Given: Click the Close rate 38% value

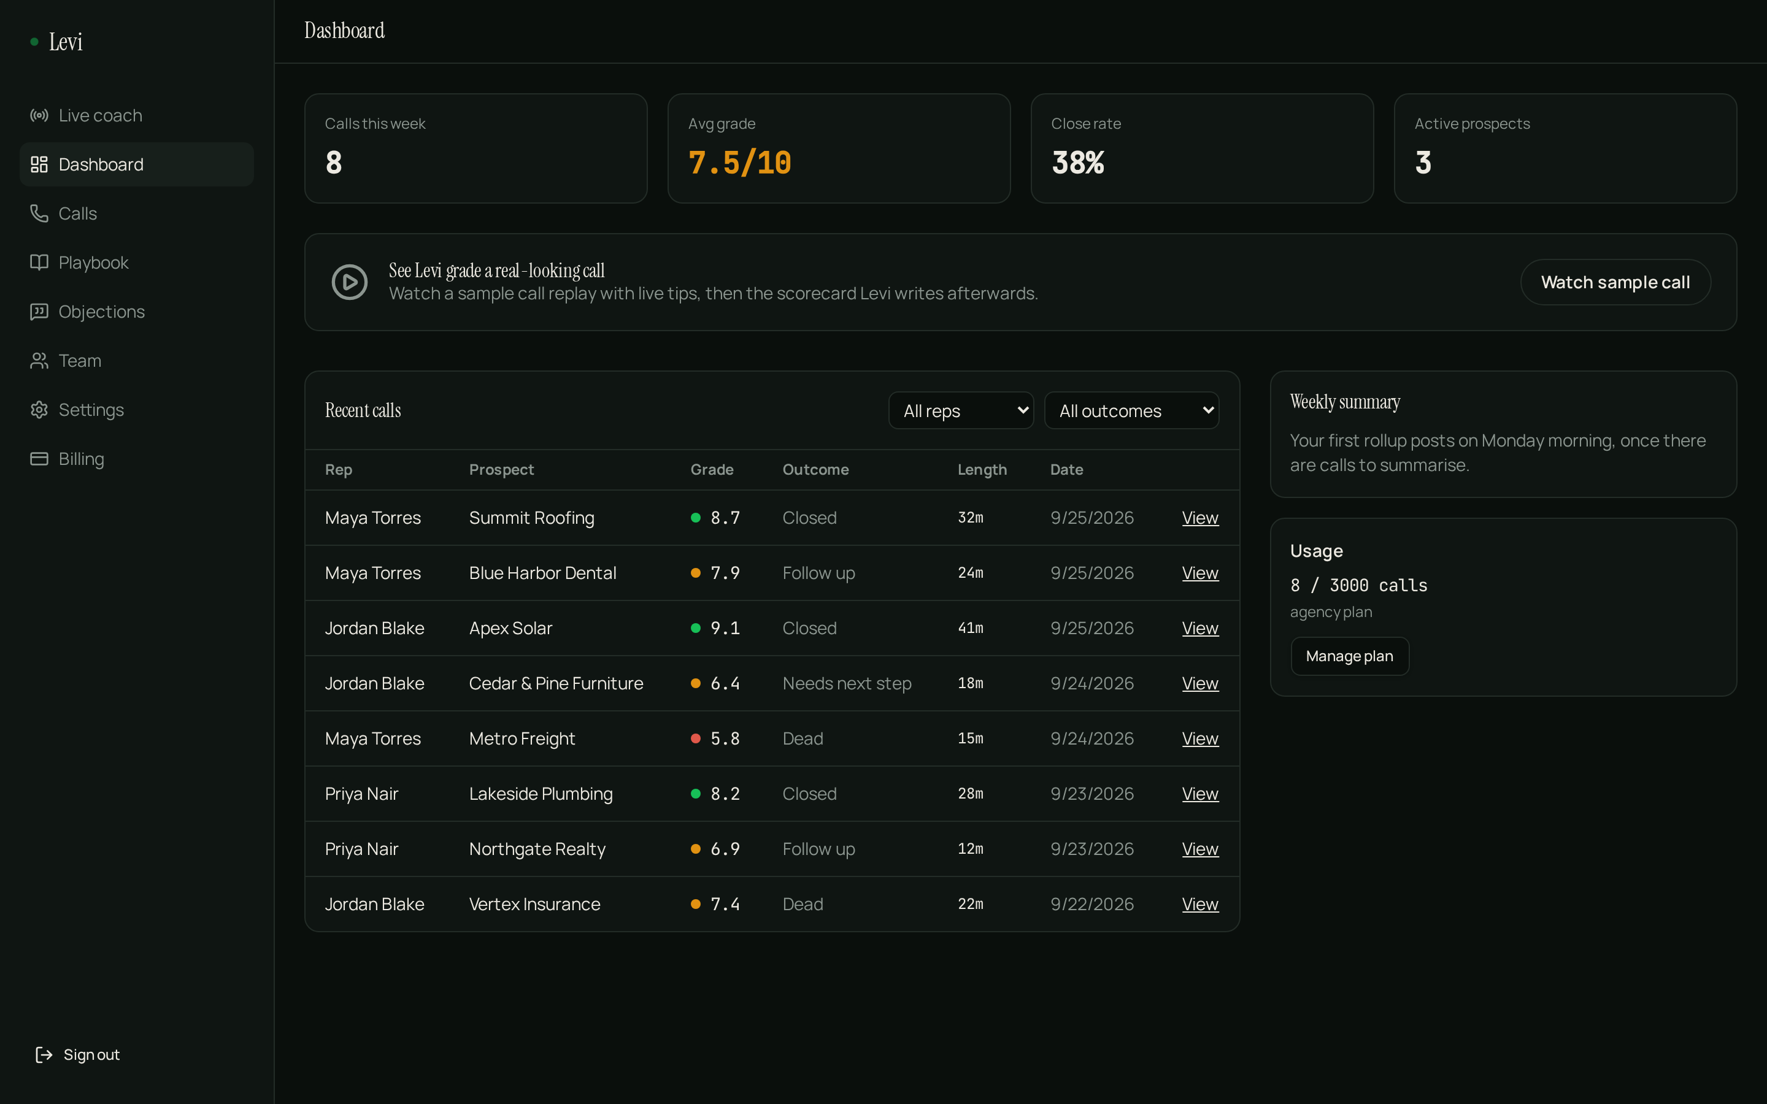Looking at the screenshot, I should [1078, 163].
